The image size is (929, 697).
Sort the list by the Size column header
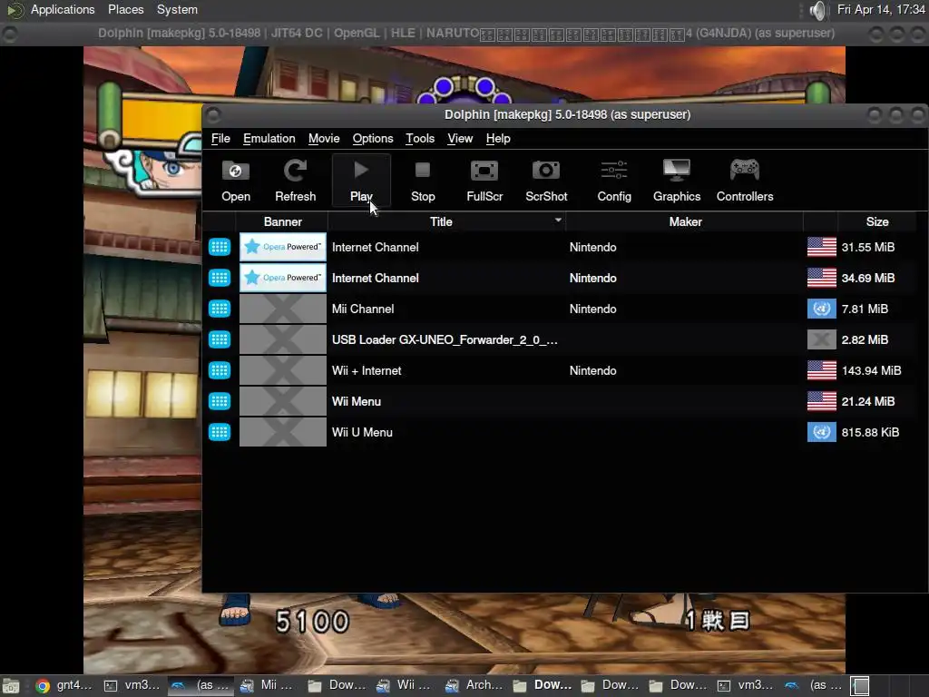pyautogui.click(x=877, y=221)
